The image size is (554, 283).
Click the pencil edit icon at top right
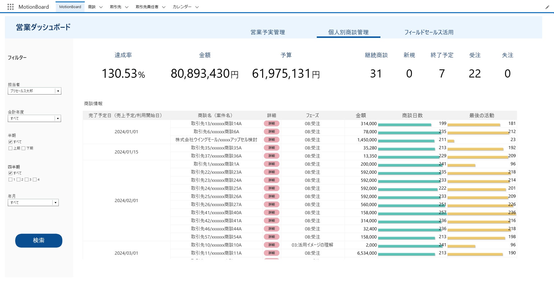(547, 7)
